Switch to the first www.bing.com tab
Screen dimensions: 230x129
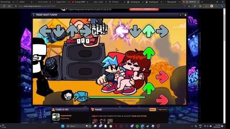(135, 2)
